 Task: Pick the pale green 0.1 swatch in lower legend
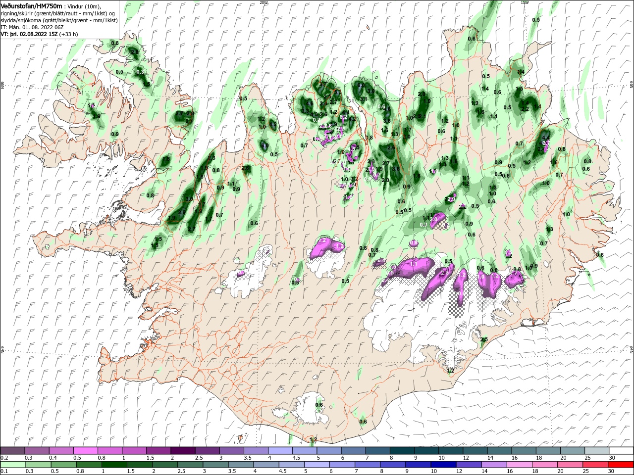coord(12,465)
